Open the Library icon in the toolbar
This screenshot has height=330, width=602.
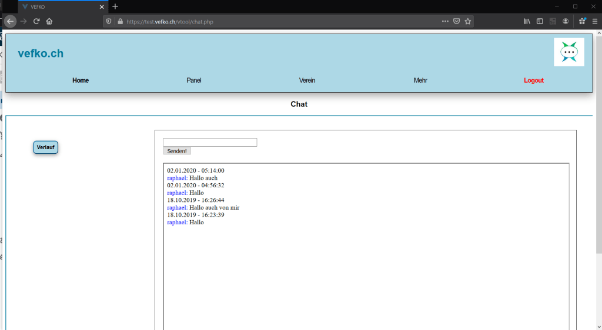click(527, 21)
